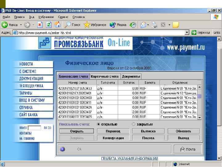Click the Конвертация button
The image size is (222, 167).
click(113, 138)
